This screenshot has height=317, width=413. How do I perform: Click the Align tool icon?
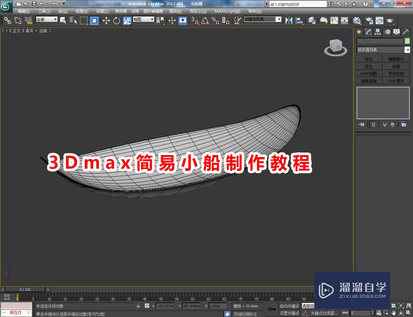point(300,21)
